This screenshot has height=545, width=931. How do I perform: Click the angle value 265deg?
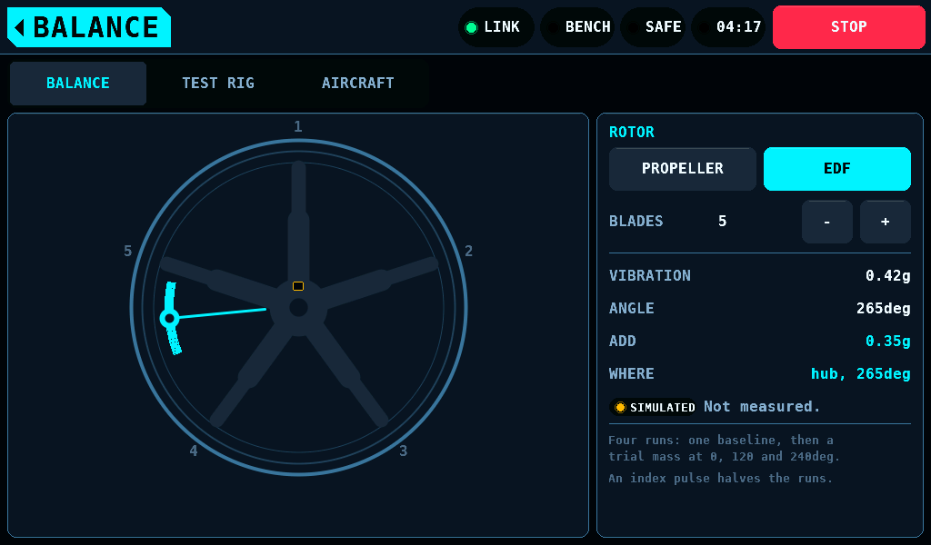coord(884,308)
